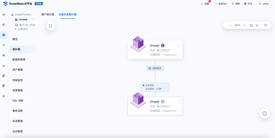The width and height of the screenshot is (275, 138).
Task: Open more options for primary tmysql card
Action: (178, 45)
